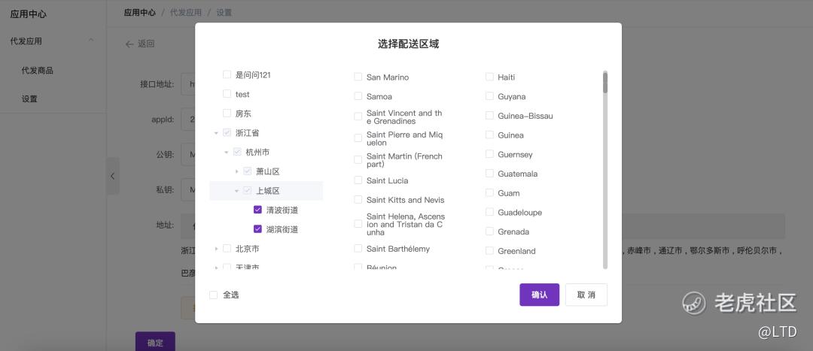Toggle the 萧山区 checkbox
This screenshot has height=351, width=813.
tap(248, 171)
